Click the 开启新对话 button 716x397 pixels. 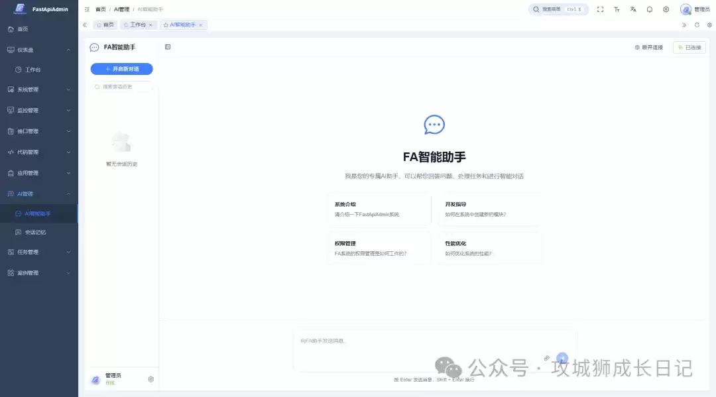click(x=122, y=69)
